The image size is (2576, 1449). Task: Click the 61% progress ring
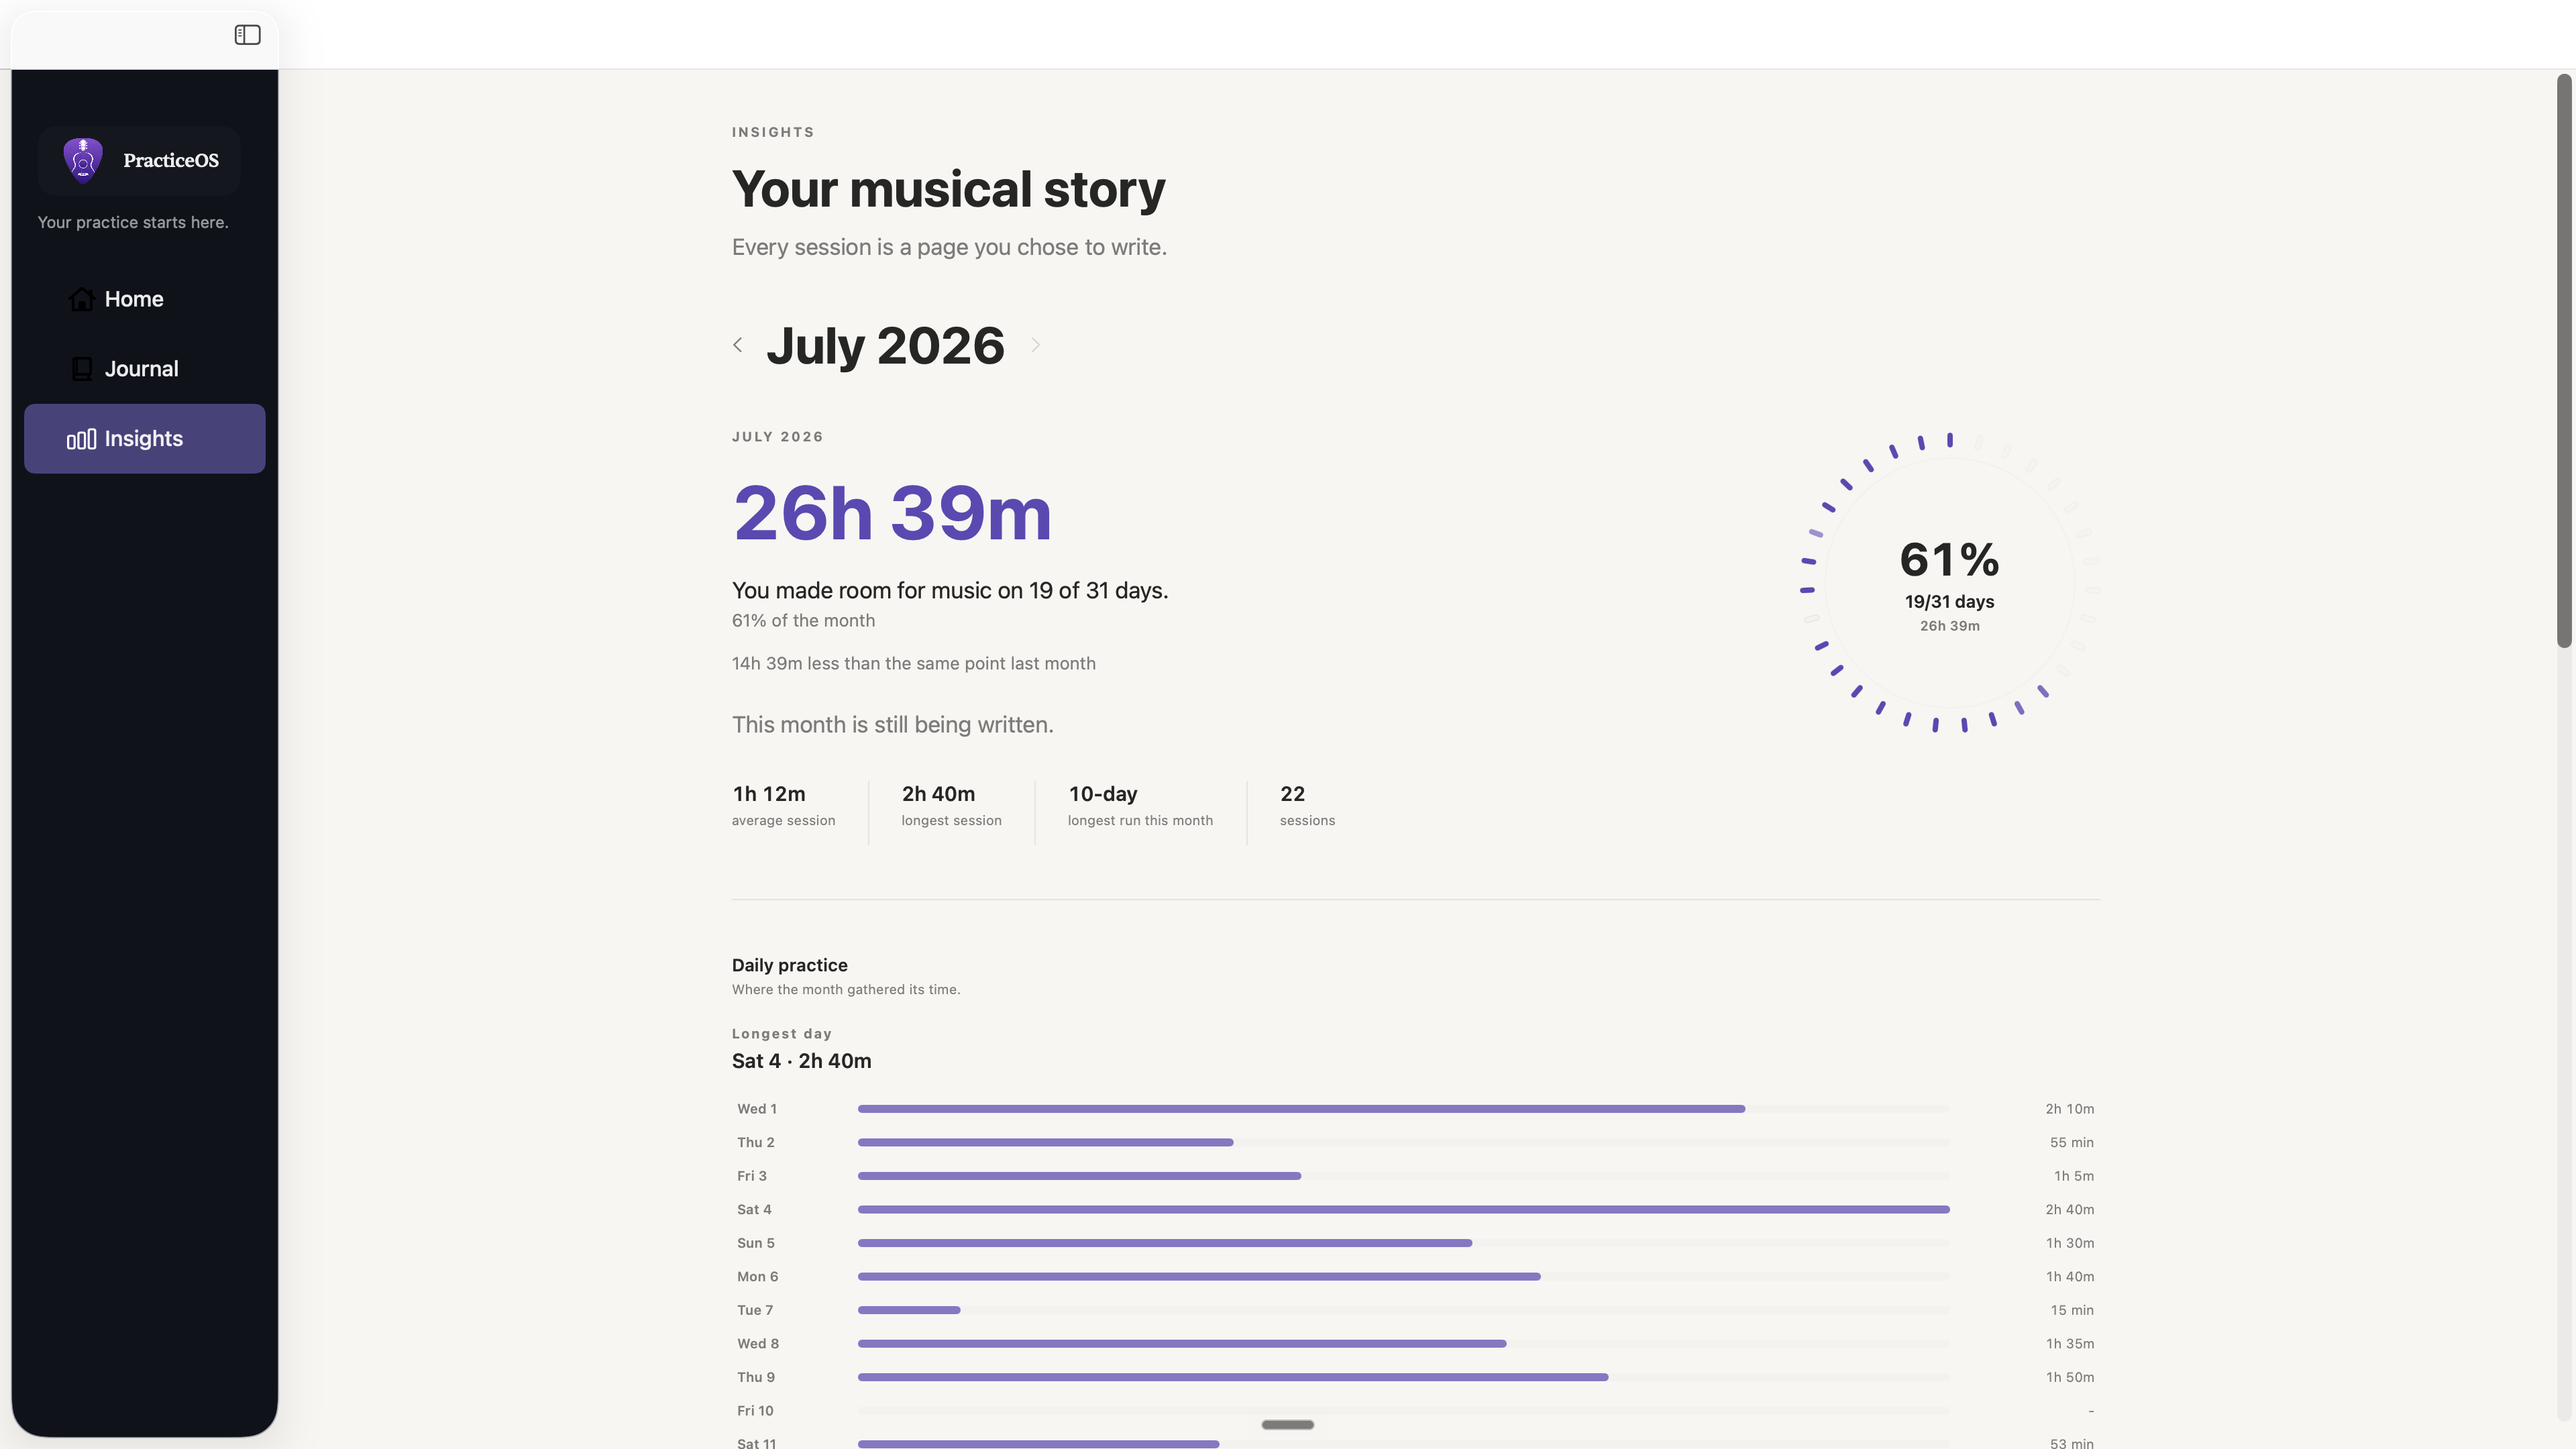1949,583
